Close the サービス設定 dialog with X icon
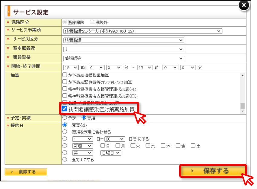Viewport: 257px width, 189px height. pyautogui.click(x=244, y=5)
